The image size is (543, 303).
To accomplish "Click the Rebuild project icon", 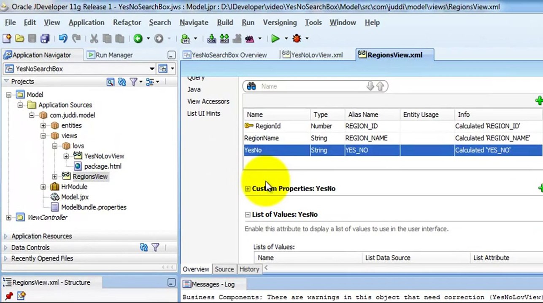I will tap(224, 39).
